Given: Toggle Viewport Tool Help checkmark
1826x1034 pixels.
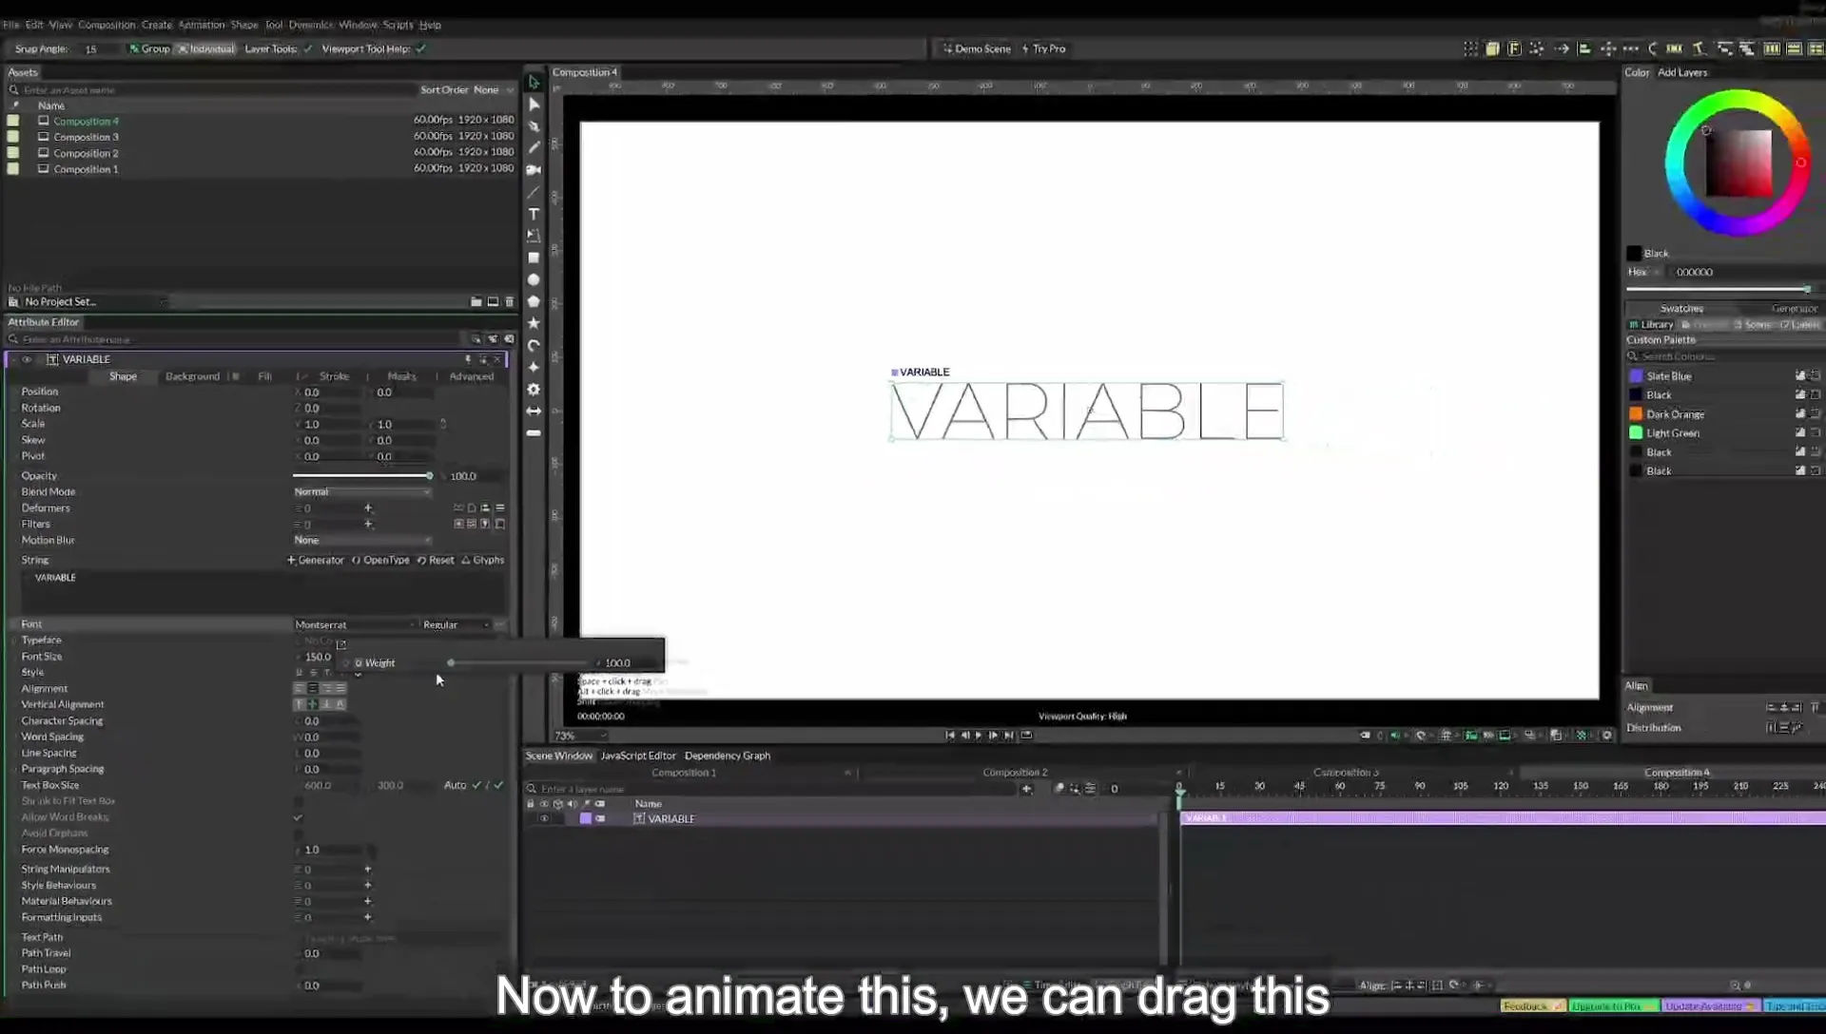Looking at the screenshot, I should (420, 48).
